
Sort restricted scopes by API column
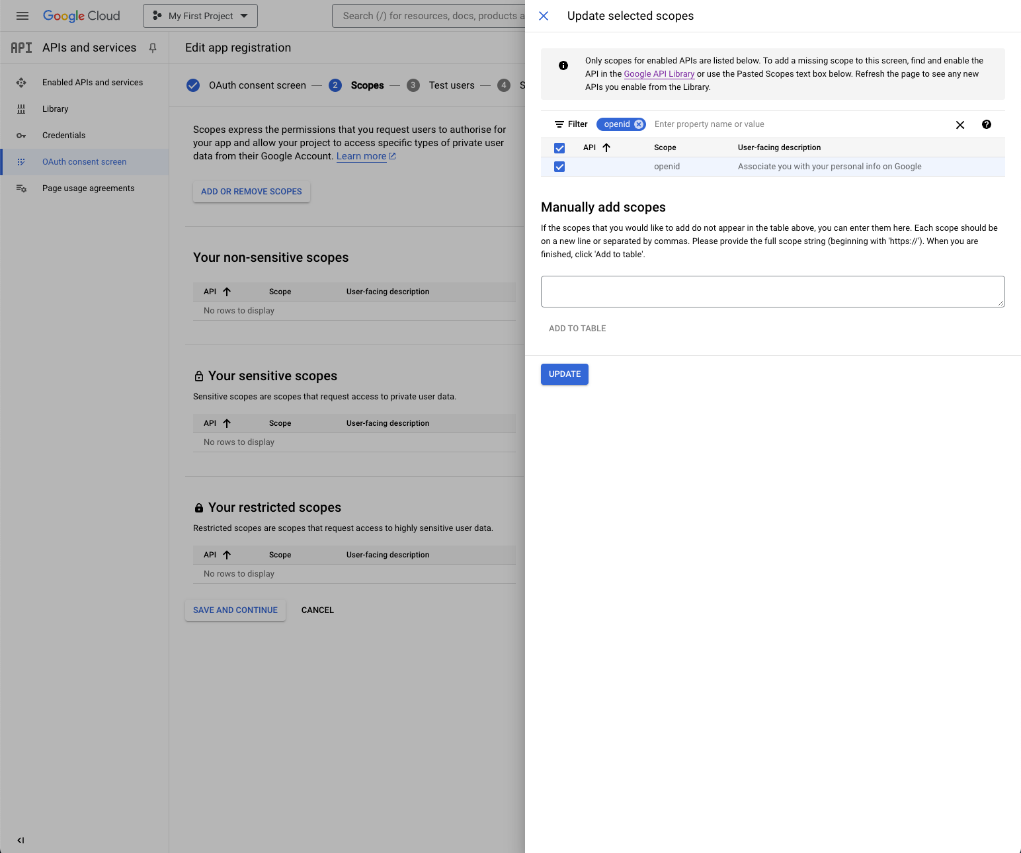pyautogui.click(x=218, y=555)
